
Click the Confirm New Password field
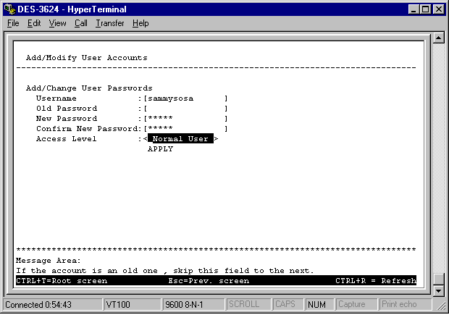click(185, 129)
